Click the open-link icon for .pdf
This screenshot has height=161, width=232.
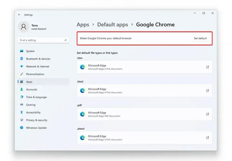(x=208, y=114)
